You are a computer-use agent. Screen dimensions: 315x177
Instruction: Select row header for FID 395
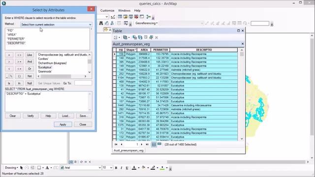tap(115, 62)
